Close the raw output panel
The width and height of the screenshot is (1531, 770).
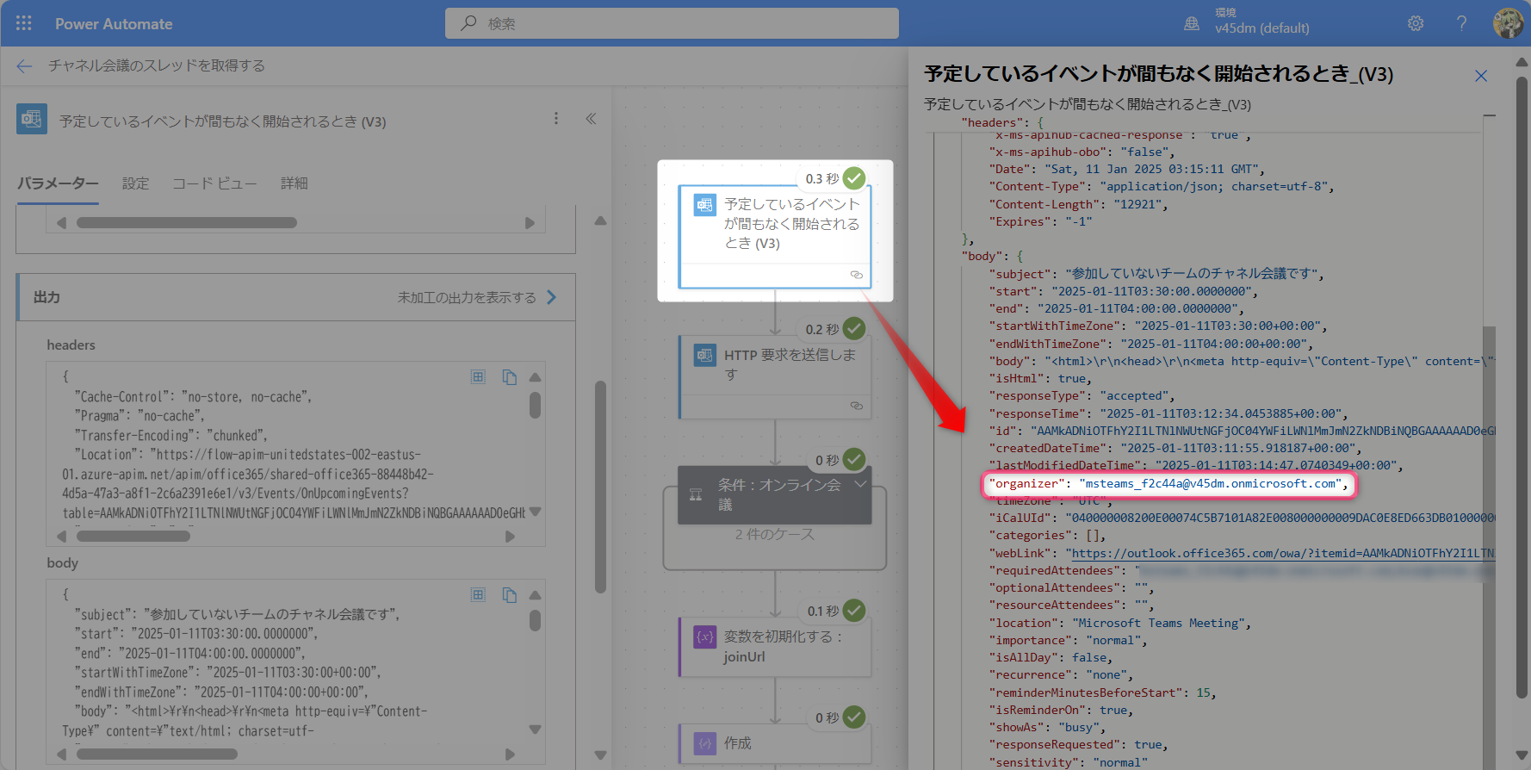pyautogui.click(x=1481, y=76)
